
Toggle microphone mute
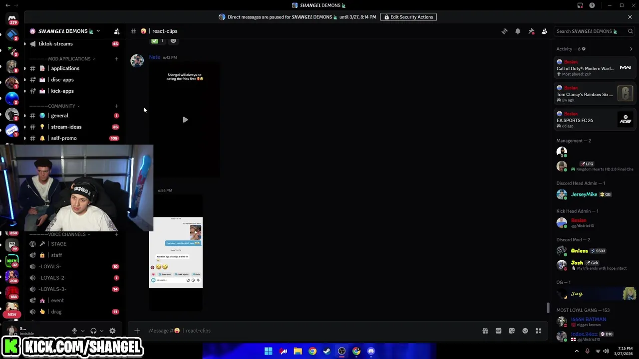point(74,331)
